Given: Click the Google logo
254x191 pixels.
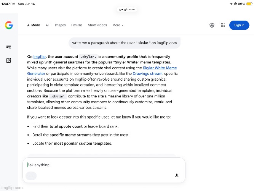Looking at the screenshot, I should coord(9,25).
